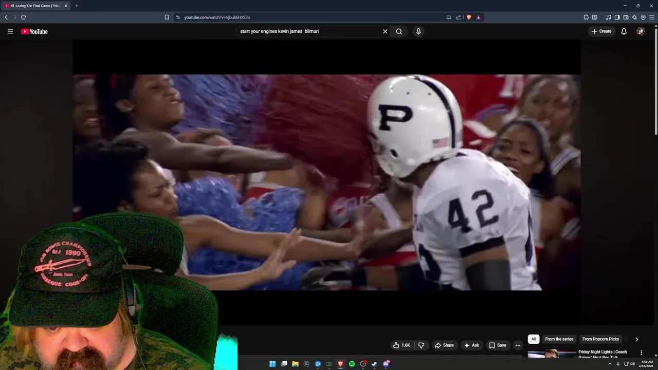Select the Losing The Final Game tab
Image resolution: width=658 pixels, height=370 pixels.
pyautogui.click(x=36, y=6)
